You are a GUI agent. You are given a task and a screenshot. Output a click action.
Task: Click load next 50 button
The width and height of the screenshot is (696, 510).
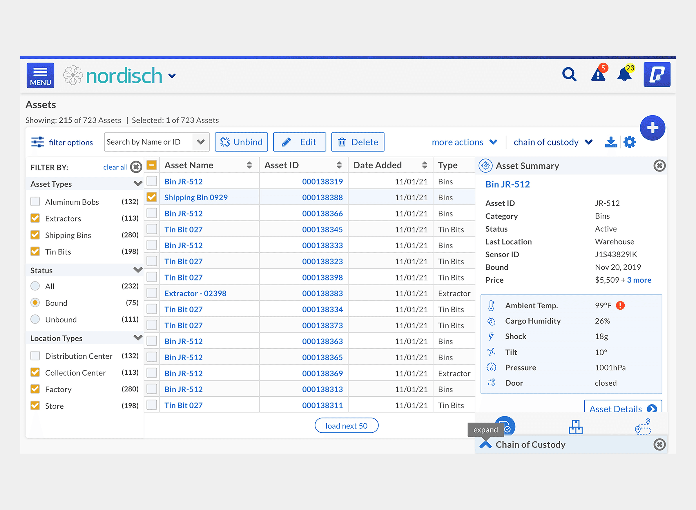(346, 425)
